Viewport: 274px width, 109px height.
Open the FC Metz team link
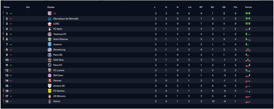click(58, 29)
